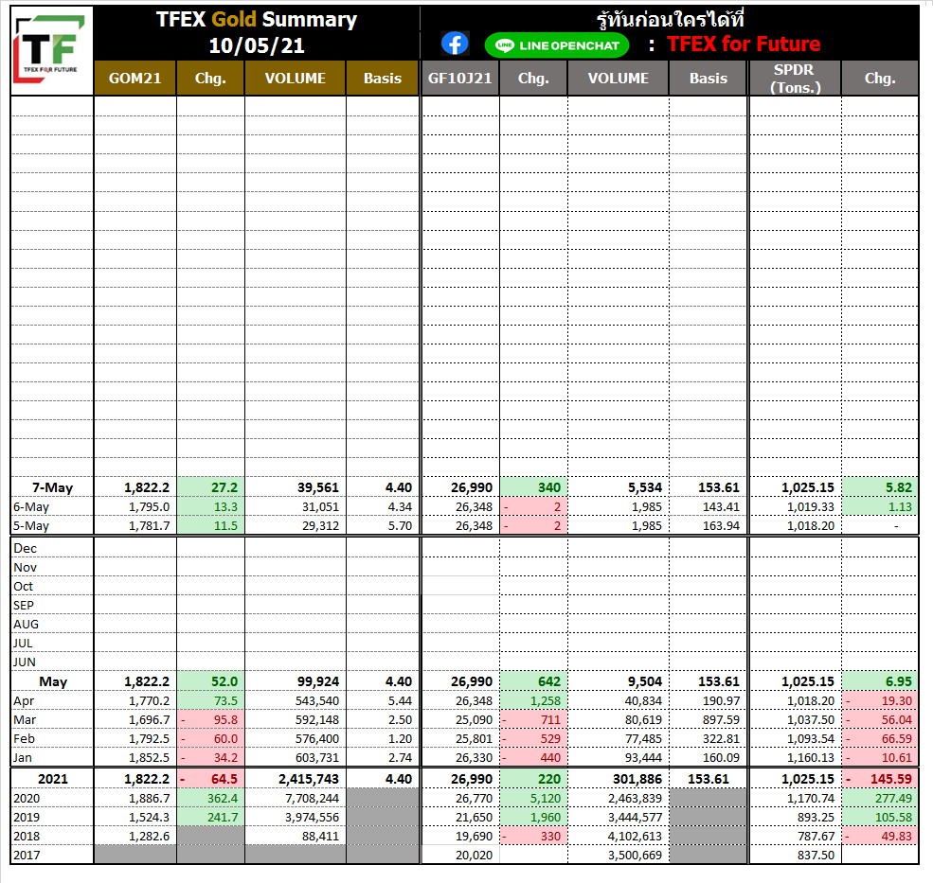Image resolution: width=933 pixels, height=883 pixels.
Task: Select the 6-May row label
Action: 31,507
